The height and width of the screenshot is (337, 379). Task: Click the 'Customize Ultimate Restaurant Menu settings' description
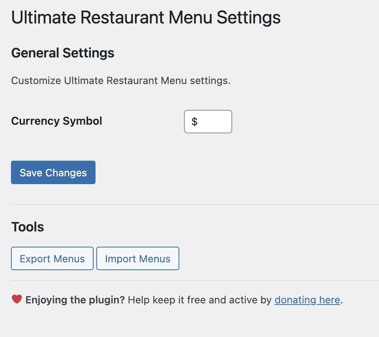point(121,81)
